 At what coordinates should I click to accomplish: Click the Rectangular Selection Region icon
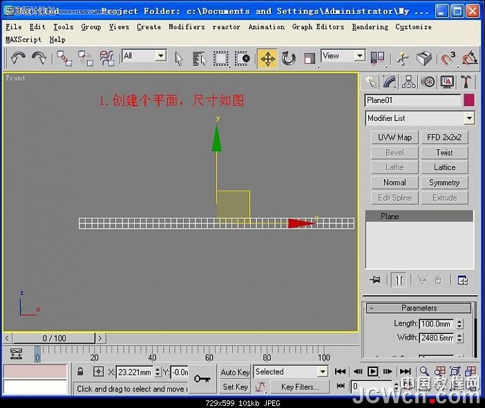tap(221, 59)
